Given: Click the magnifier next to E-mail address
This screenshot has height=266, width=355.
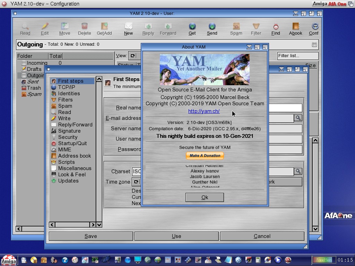Looking at the screenshot, I should click(298, 118).
